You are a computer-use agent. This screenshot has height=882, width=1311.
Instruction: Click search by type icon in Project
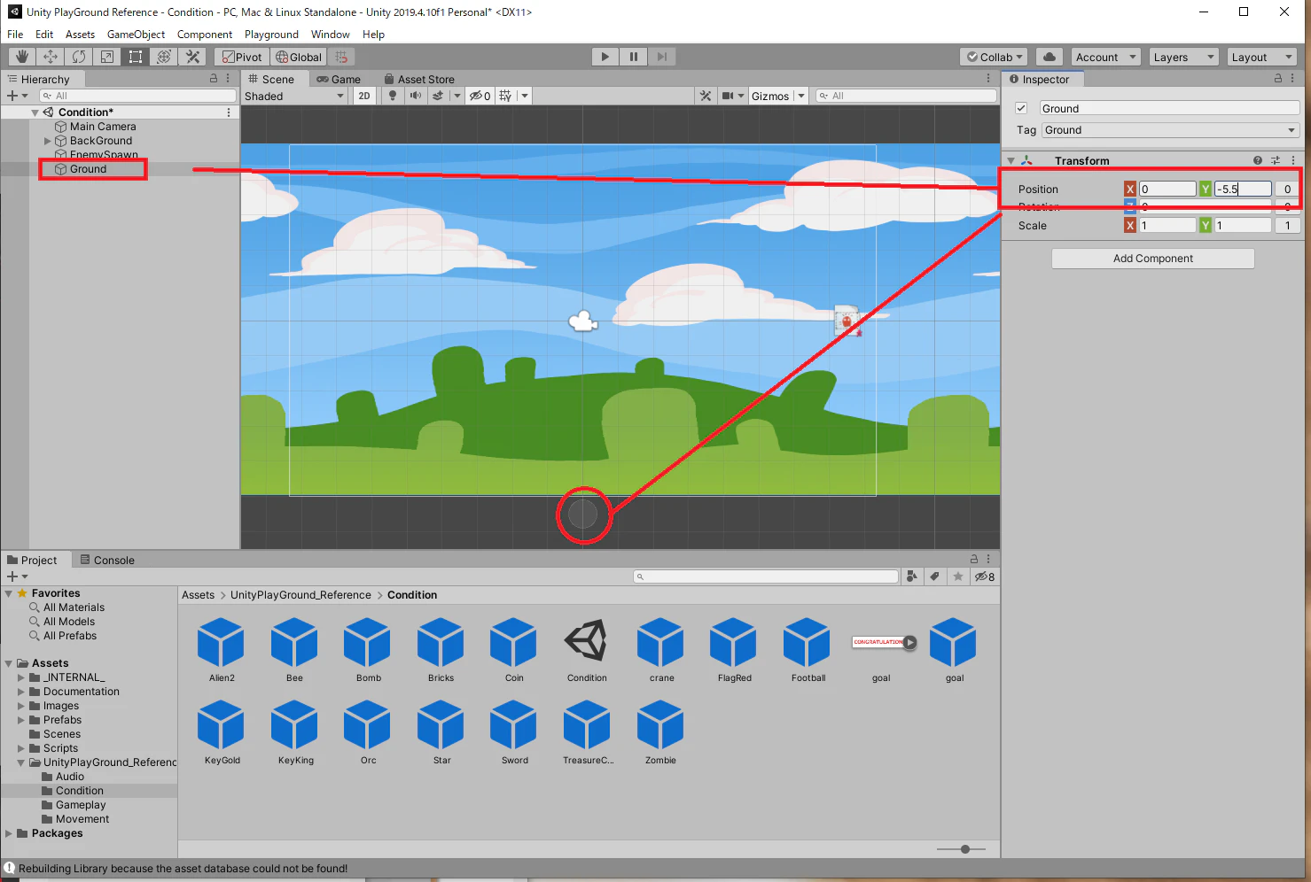tap(911, 576)
